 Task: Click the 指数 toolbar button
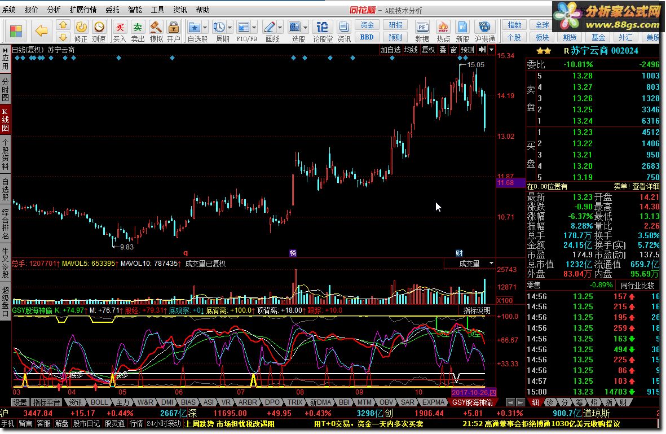[514, 25]
